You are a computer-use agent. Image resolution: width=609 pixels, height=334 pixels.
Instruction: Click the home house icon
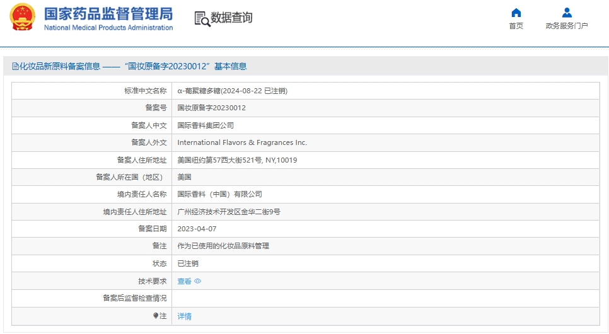point(516,13)
